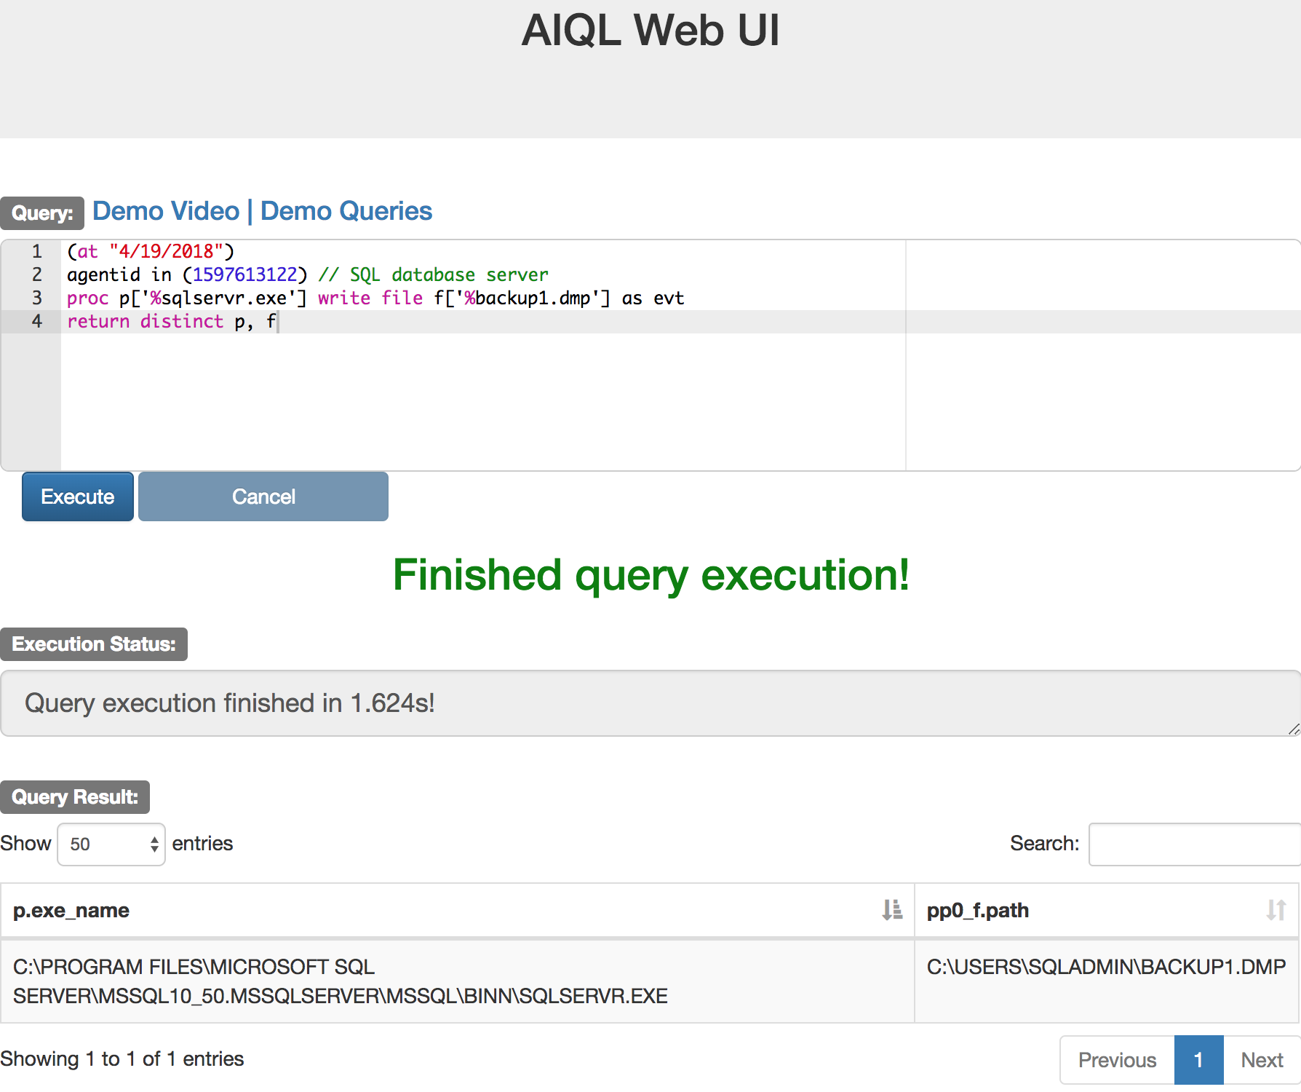Select page 1 in pagination
This screenshot has height=1092, width=1301.
[1198, 1060]
